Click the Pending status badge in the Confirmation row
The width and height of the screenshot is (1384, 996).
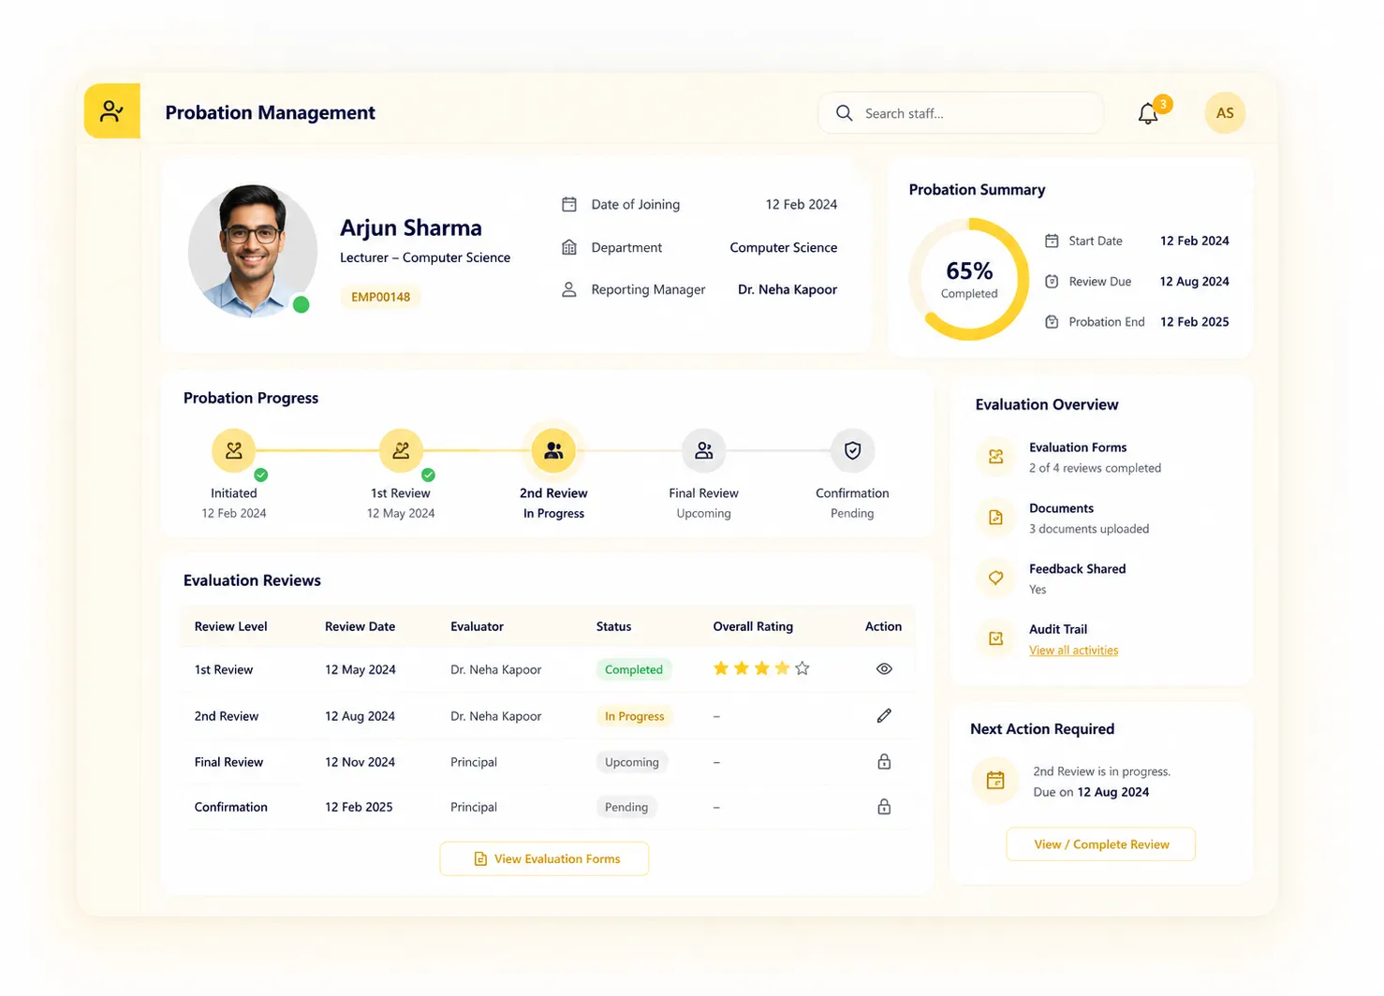click(626, 807)
